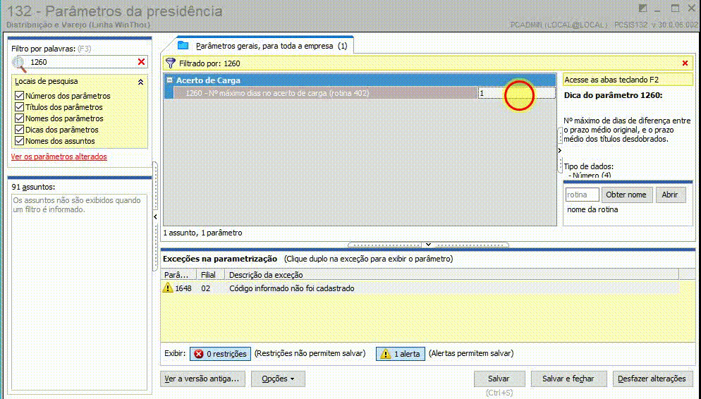Image resolution: width=701 pixels, height=399 pixels.
Task: Show '0 restrições' filter button
Action: [x=221, y=354]
